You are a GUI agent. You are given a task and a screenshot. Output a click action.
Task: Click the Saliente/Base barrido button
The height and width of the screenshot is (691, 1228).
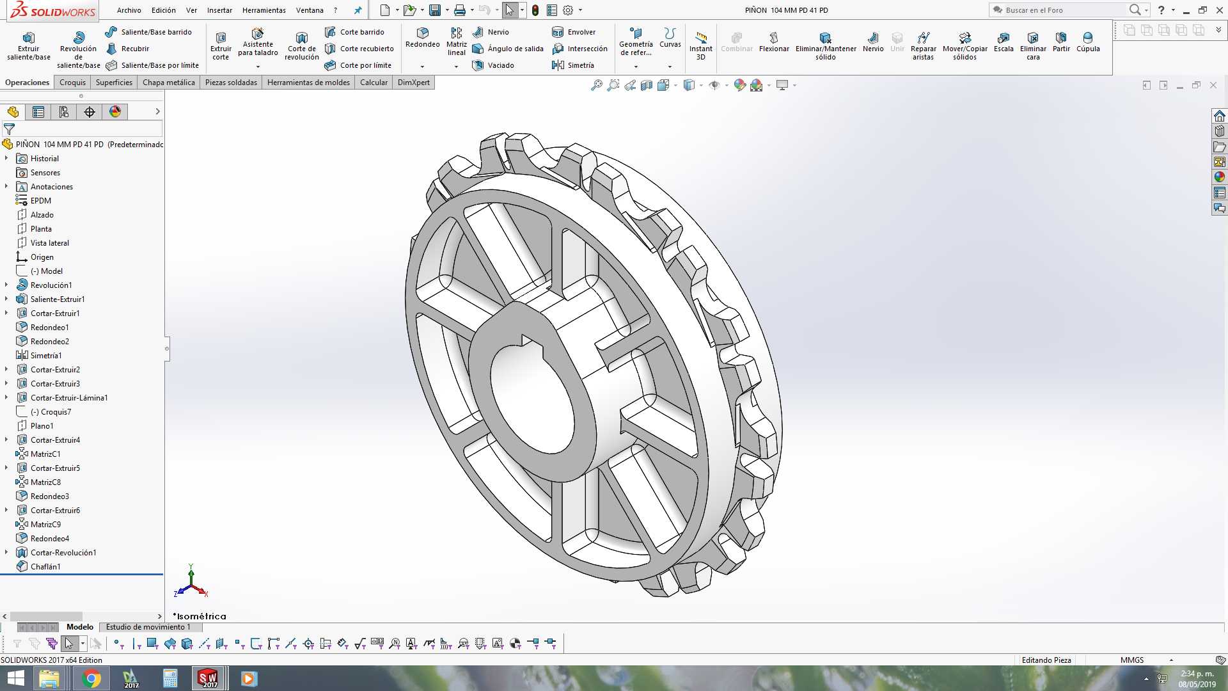pos(148,32)
